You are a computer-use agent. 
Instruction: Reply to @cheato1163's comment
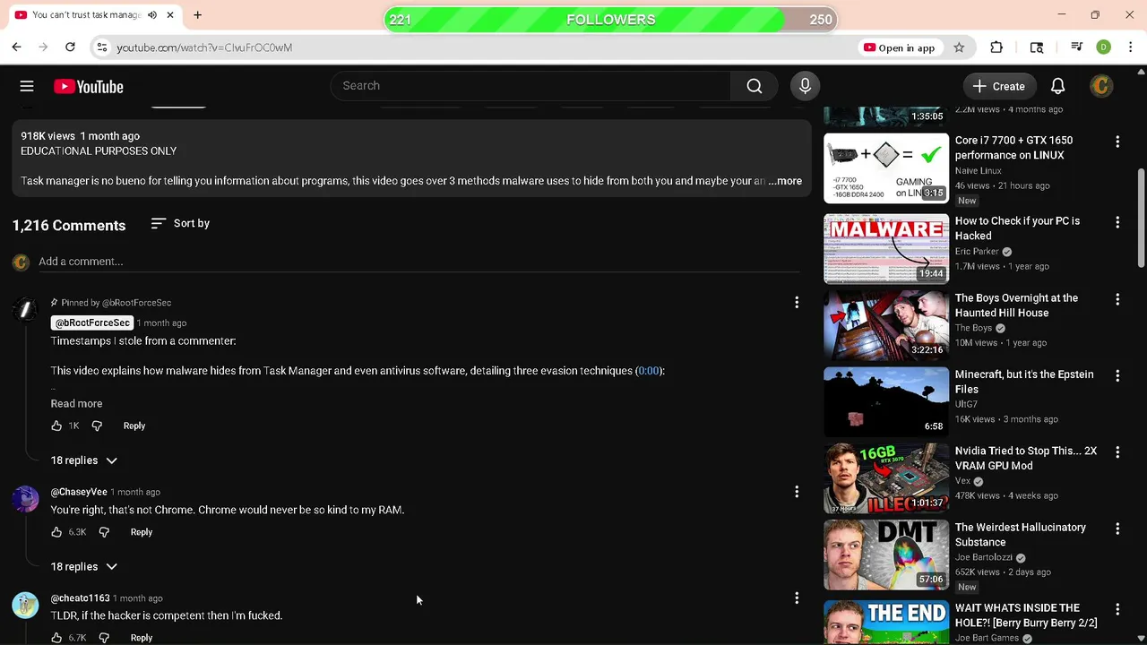coord(142,638)
